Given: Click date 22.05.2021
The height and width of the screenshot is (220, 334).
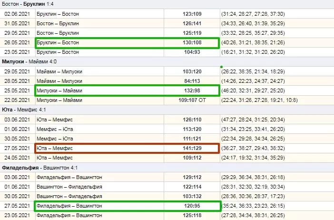Looking at the screenshot, I should pos(17,100).
